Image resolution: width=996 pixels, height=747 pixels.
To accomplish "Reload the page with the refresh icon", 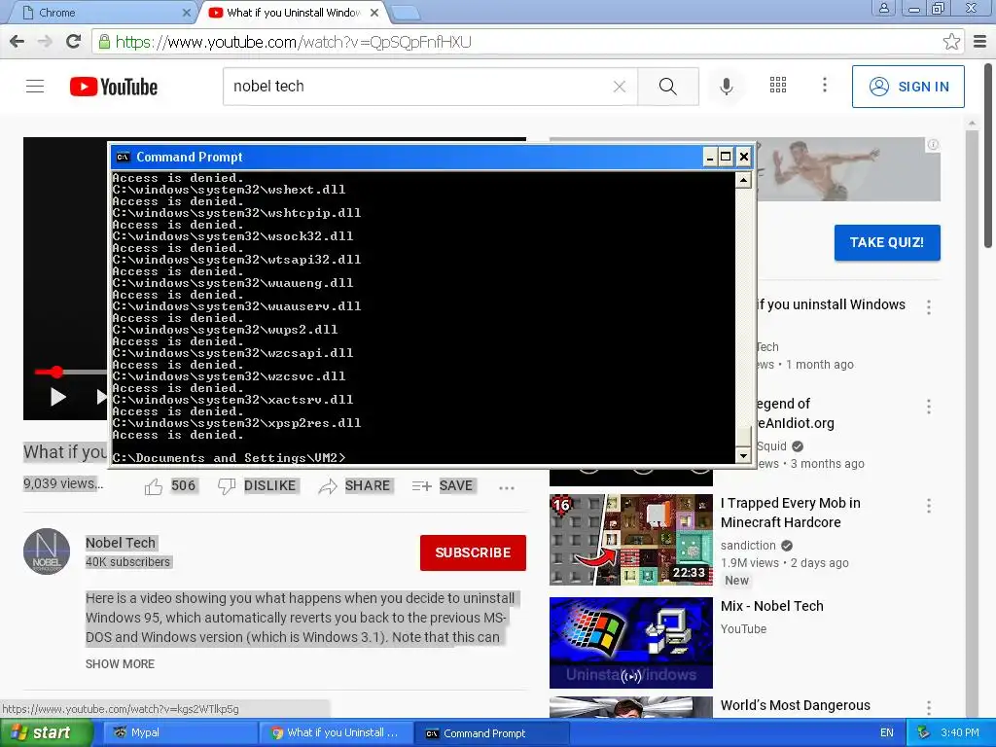I will pyautogui.click(x=73, y=42).
